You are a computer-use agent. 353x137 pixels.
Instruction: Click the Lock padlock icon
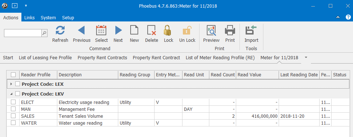[168, 30]
